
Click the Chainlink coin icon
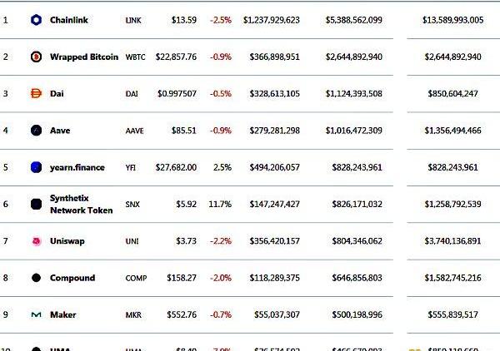[x=36, y=19]
